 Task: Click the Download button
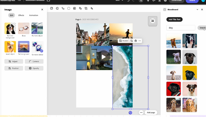coord(176,1)
